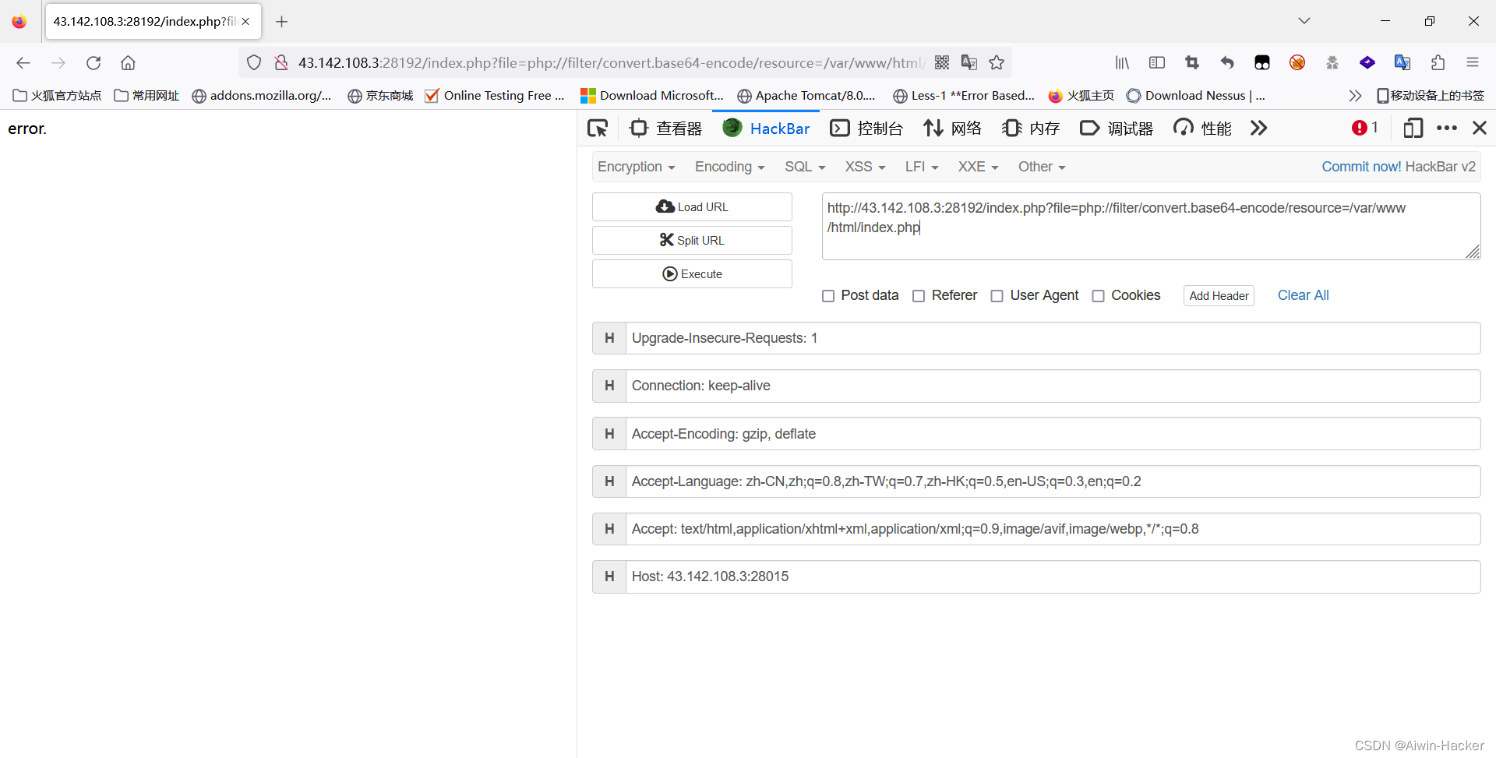Click the Load URL button
Screen dimensions: 1496x758
(692, 207)
